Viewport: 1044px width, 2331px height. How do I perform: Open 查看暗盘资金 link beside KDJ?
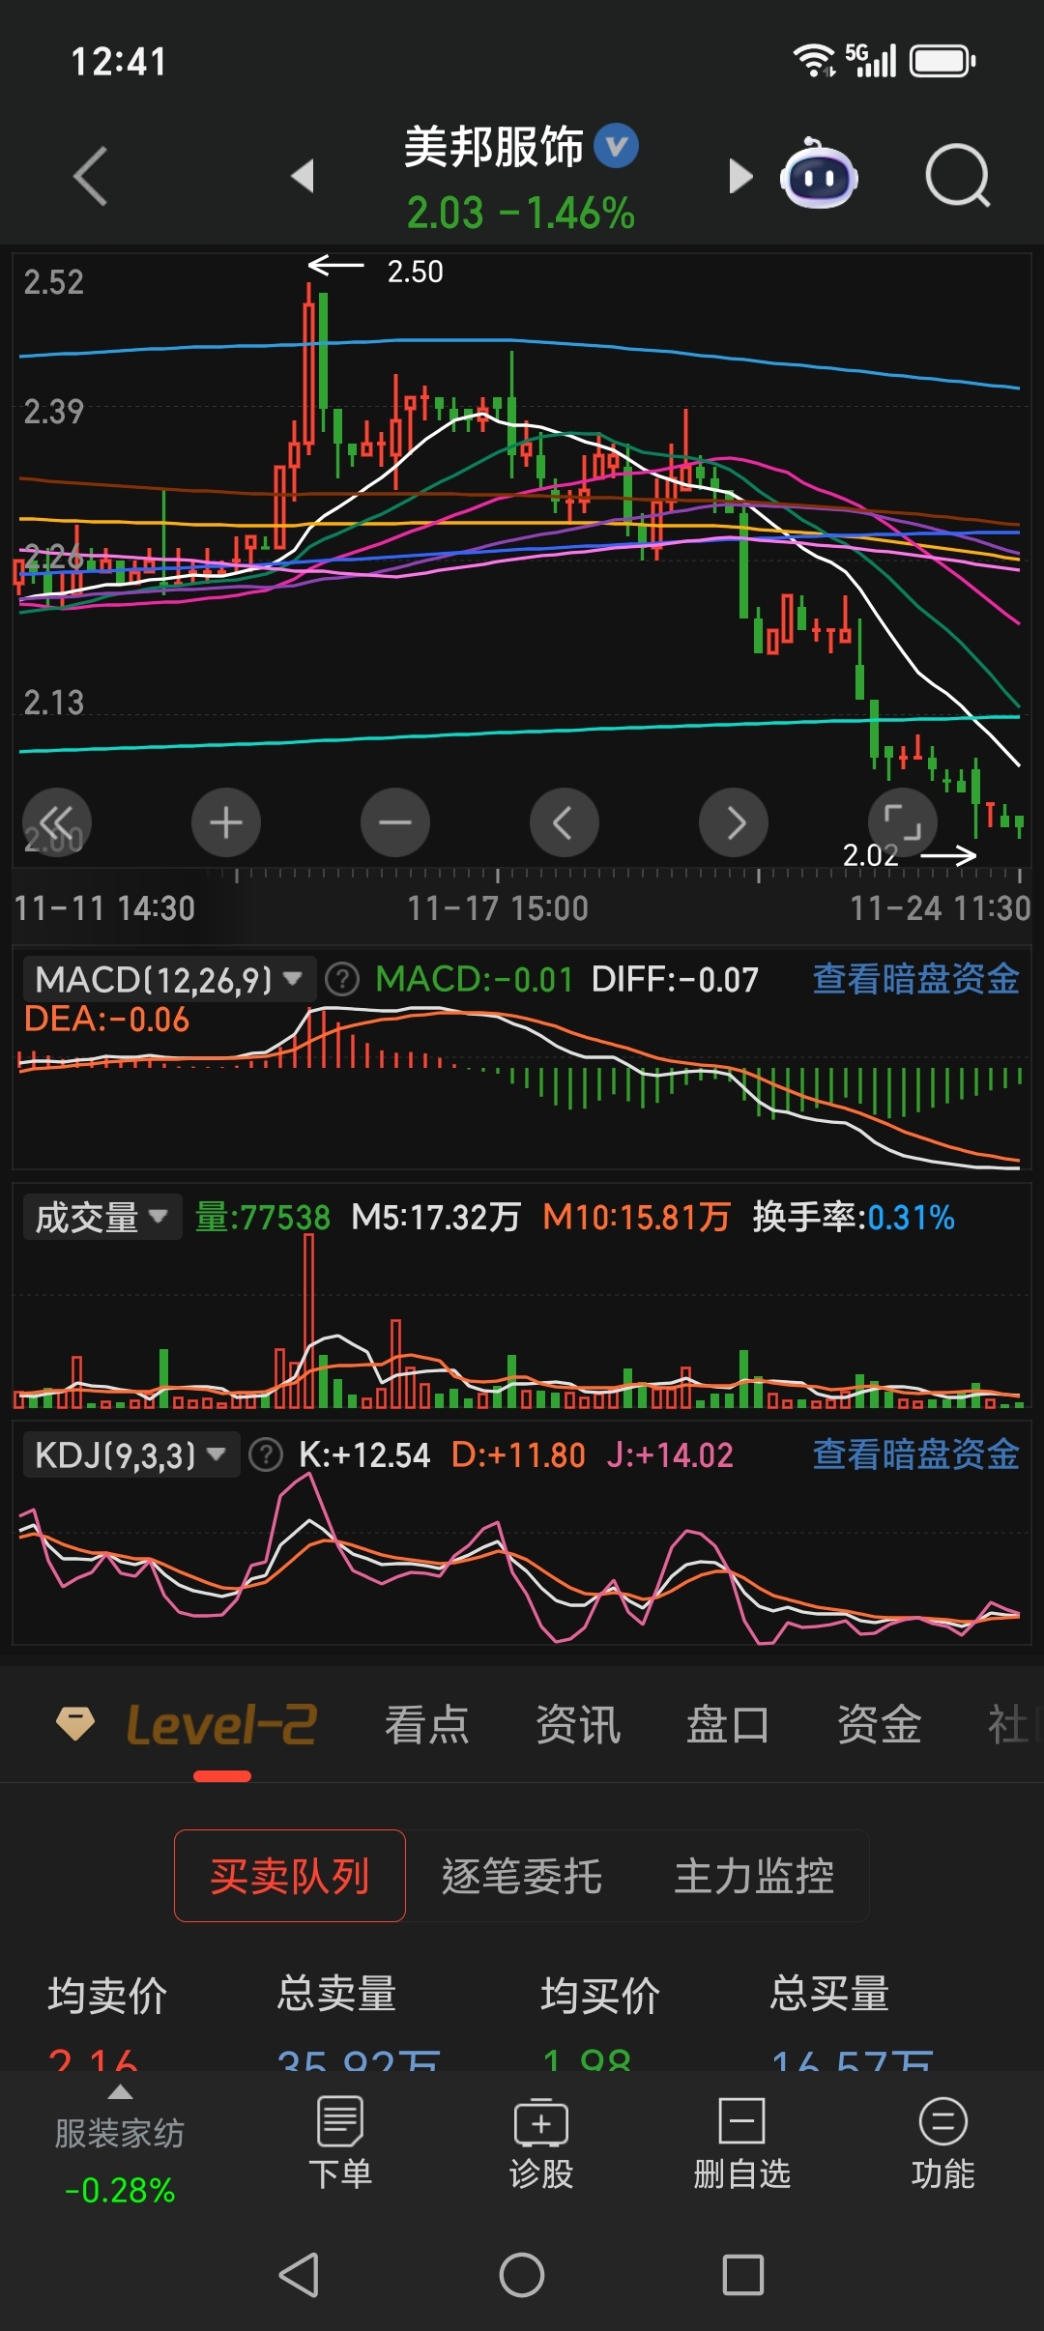[915, 1454]
